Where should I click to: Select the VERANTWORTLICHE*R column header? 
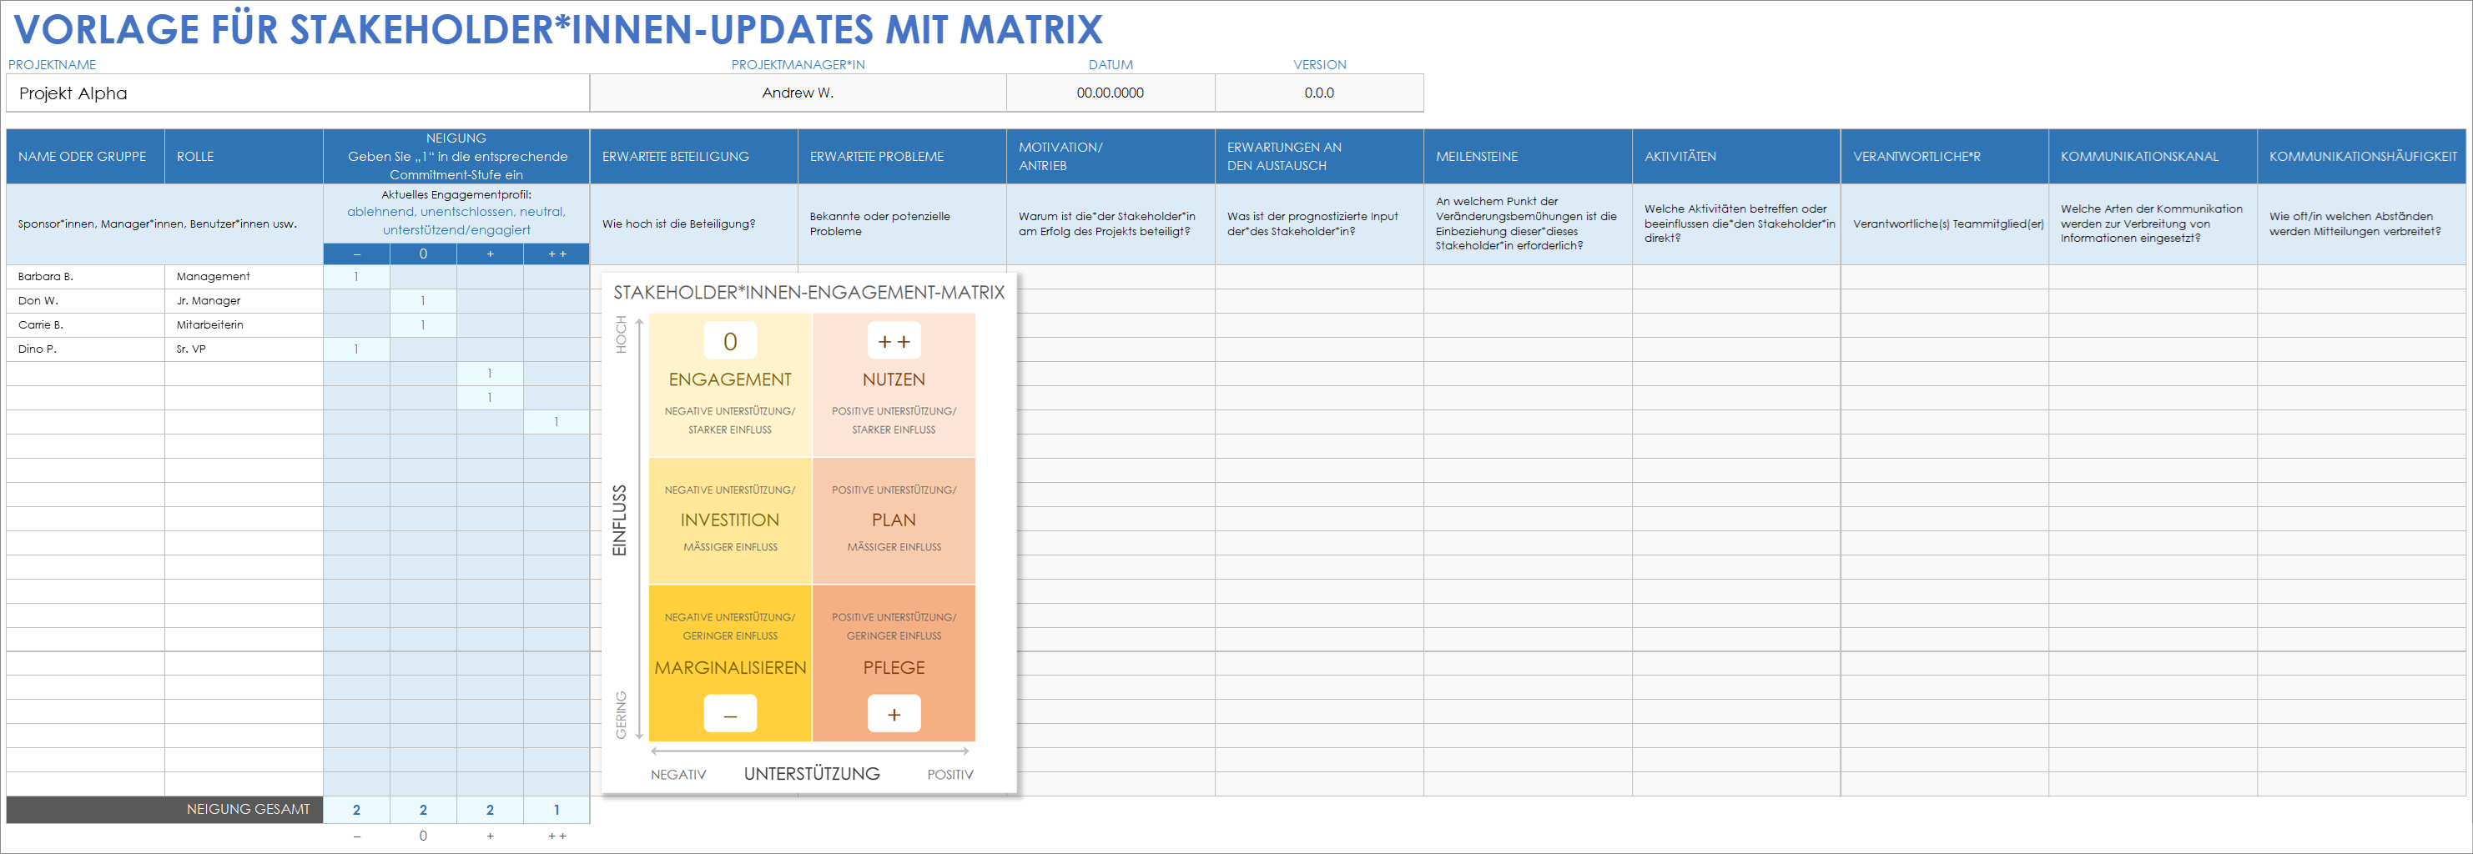pyautogui.click(x=1944, y=157)
